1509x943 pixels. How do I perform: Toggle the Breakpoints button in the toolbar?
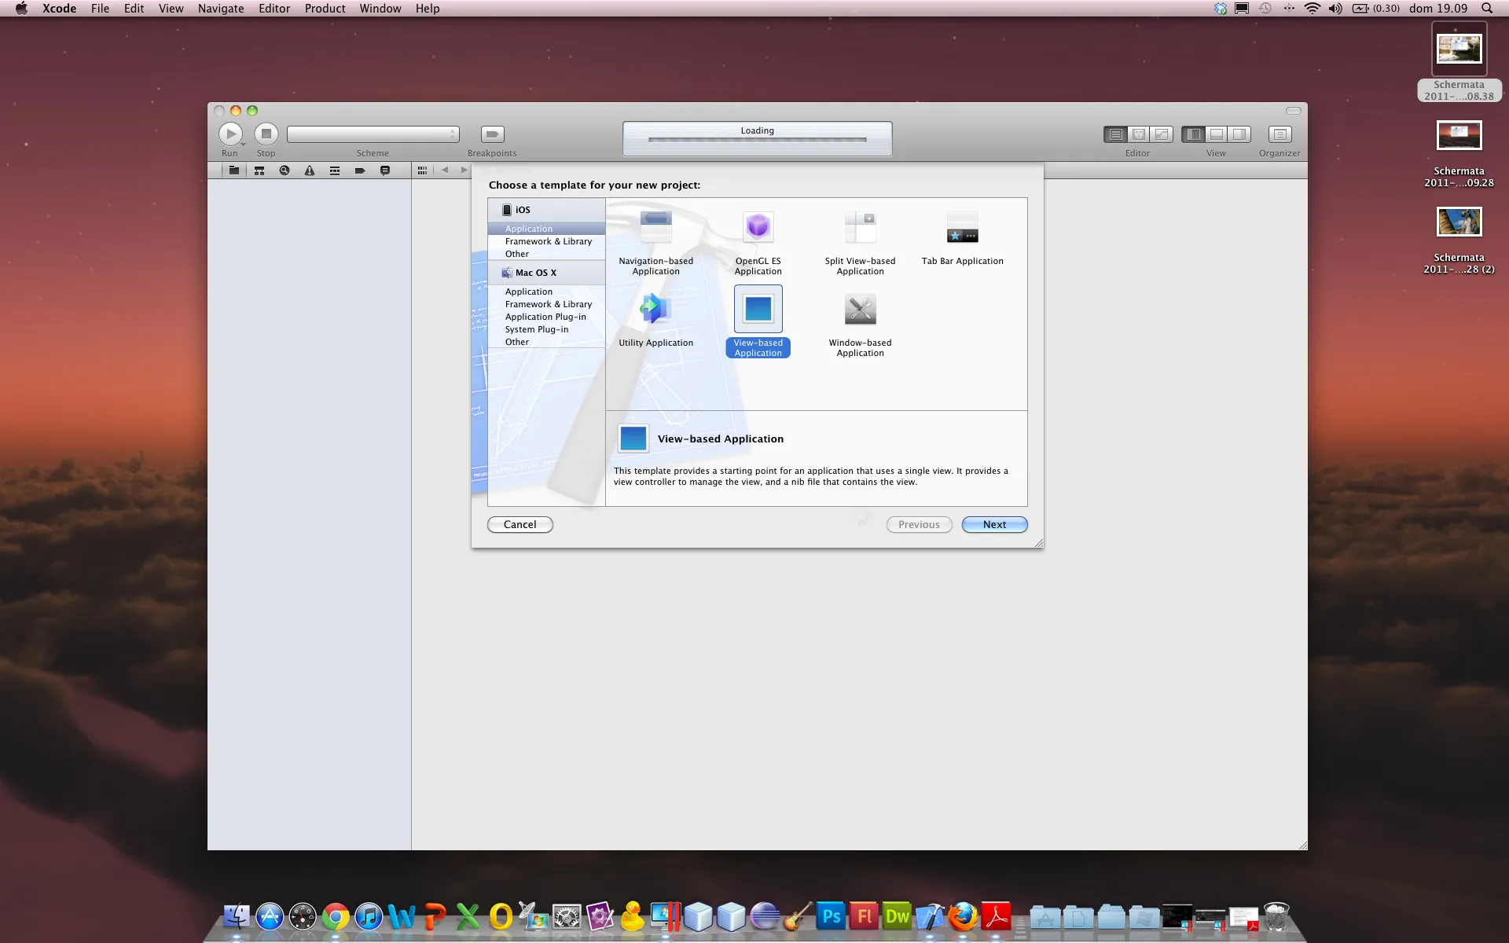(491, 134)
